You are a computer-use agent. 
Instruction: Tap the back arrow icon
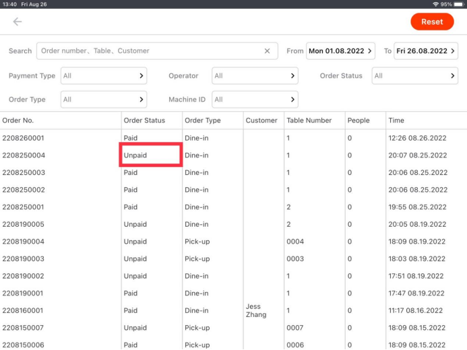[x=18, y=22]
